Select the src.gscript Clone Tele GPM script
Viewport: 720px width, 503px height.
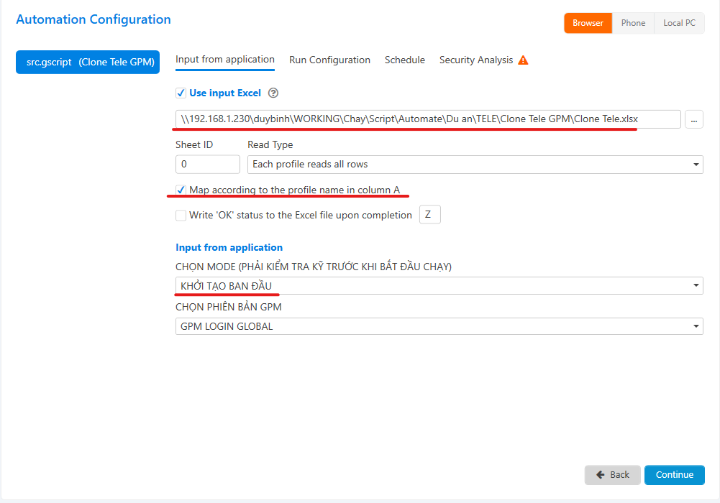[x=87, y=63]
